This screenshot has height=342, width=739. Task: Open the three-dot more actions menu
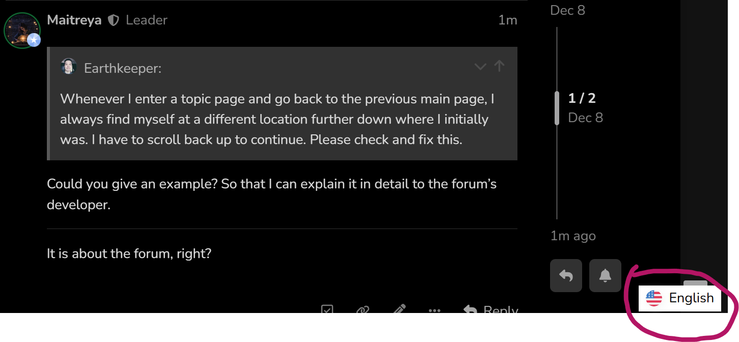(434, 310)
